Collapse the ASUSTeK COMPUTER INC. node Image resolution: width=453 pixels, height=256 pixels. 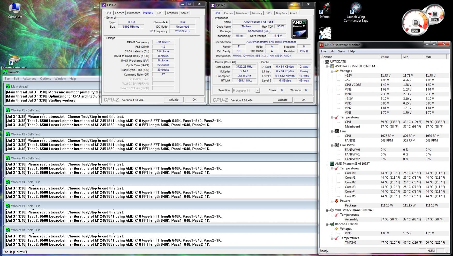[327, 66]
